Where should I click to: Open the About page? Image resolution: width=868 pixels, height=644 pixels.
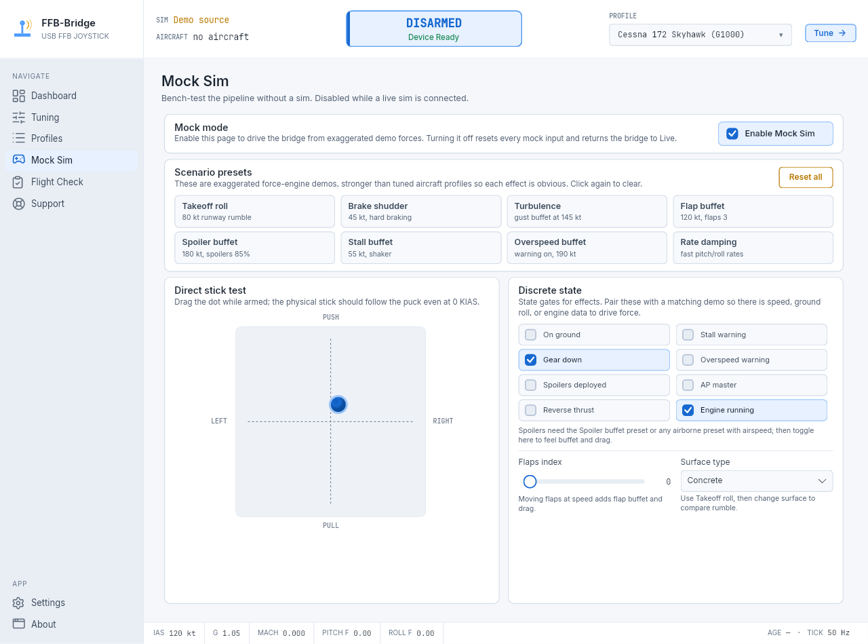[71, 624]
